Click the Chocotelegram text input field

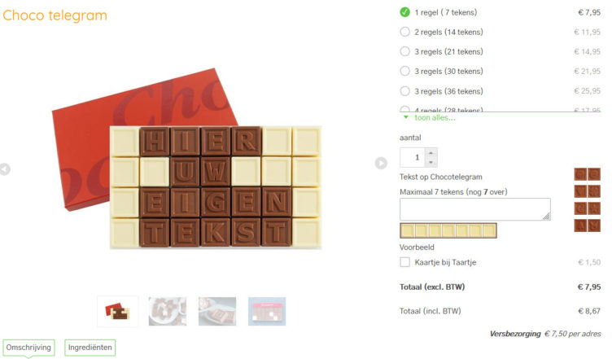(x=474, y=209)
